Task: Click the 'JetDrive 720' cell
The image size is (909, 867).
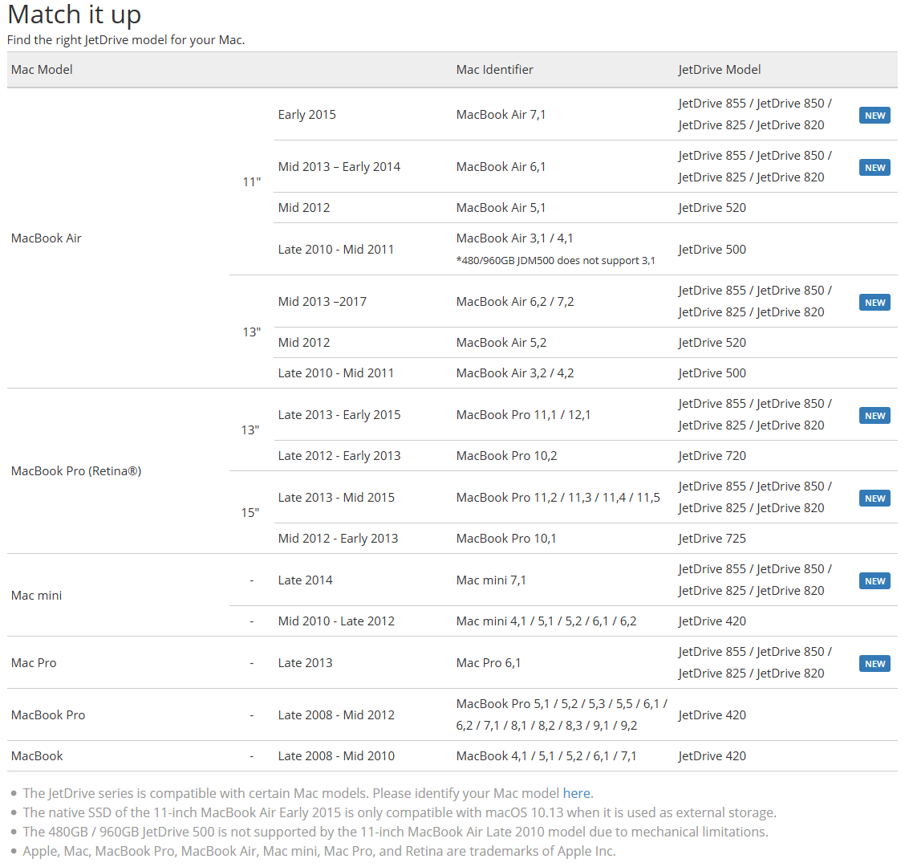Action: coord(712,456)
